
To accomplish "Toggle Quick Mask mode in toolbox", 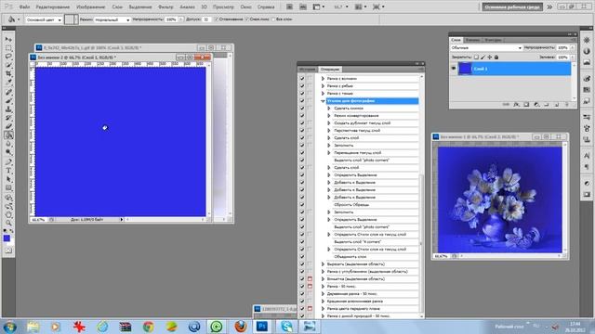I will coord(8,250).
